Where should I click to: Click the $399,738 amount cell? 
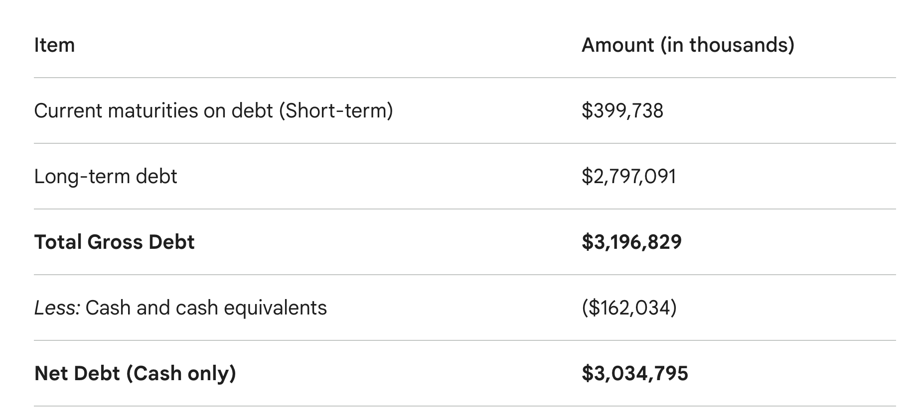pyautogui.click(x=622, y=110)
